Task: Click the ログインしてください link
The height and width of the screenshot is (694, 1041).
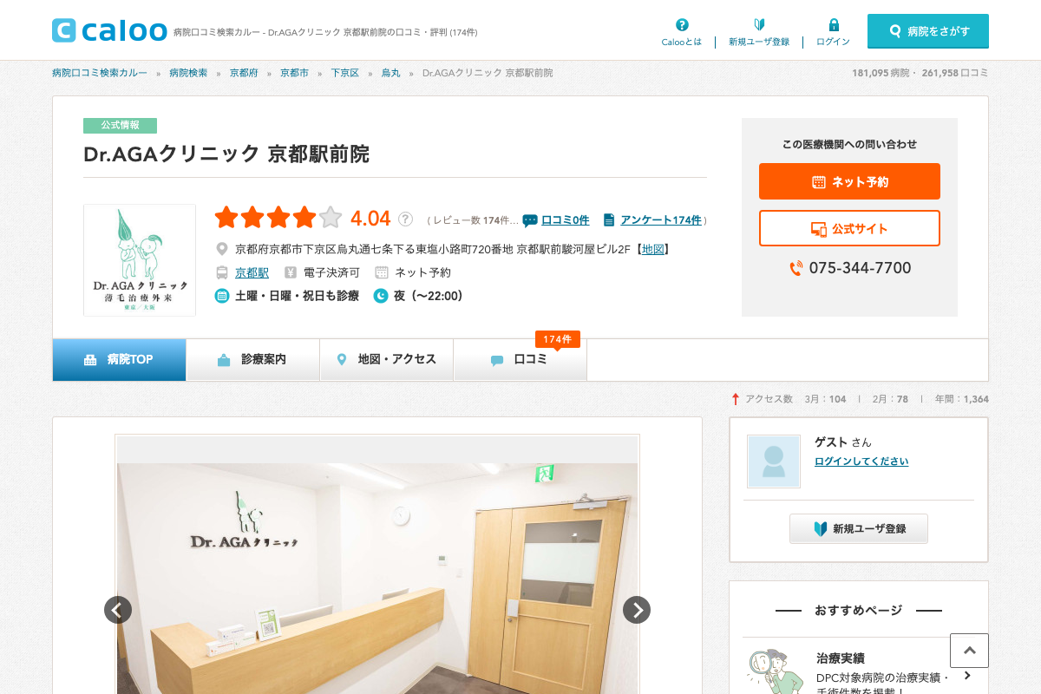Action: click(861, 461)
